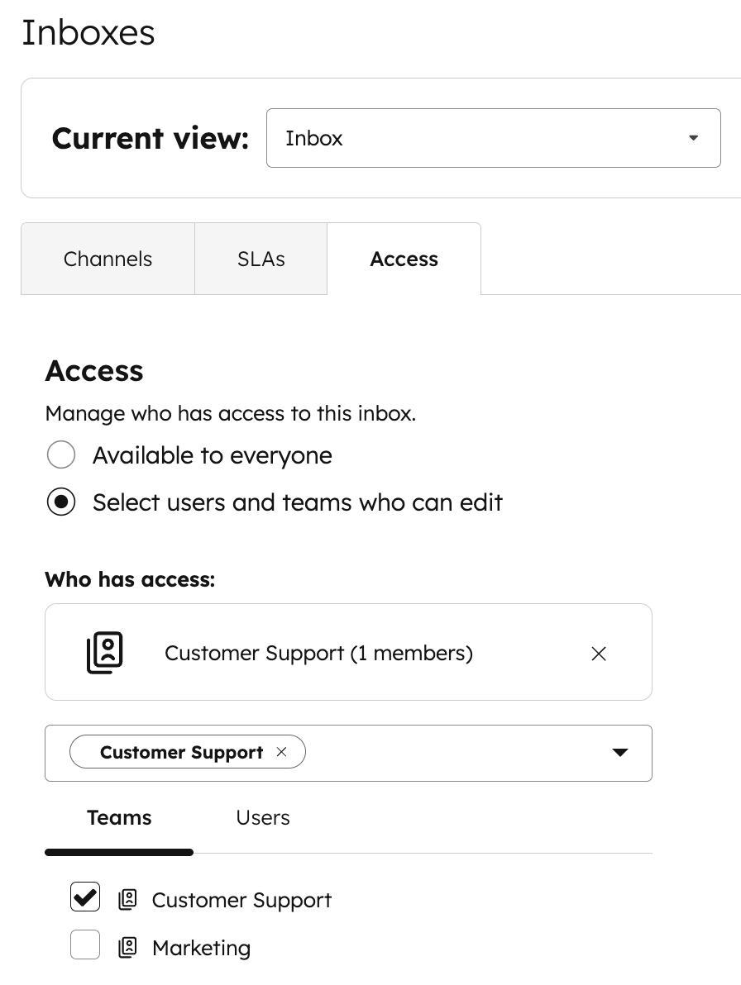The width and height of the screenshot is (741, 985).
Task: Check the Marketing team checkbox
Action: point(85,945)
